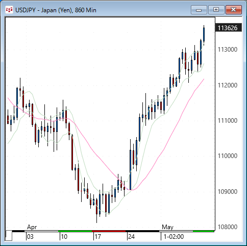Click the 111000 price scale label

coord(228,121)
